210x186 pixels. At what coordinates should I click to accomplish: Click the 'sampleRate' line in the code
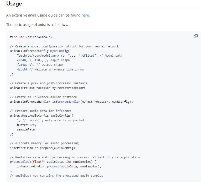pos(26,129)
